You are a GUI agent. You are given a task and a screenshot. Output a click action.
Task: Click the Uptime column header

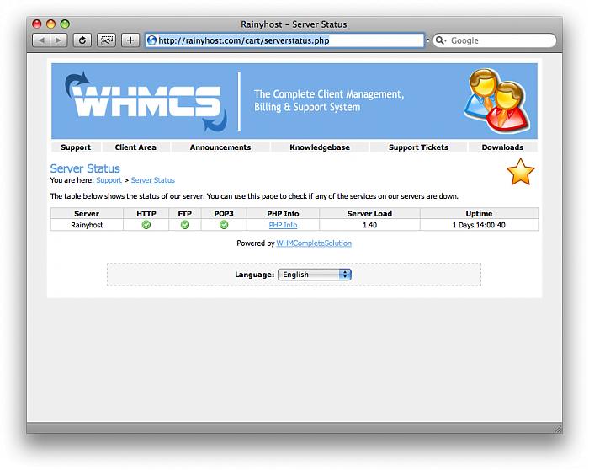click(x=479, y=214)
